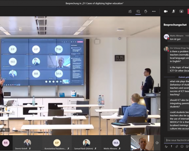The width and height of the screenshot is (189, 151).
Task: Unmute the microphone in the toolbar
Action: (173, 12)
